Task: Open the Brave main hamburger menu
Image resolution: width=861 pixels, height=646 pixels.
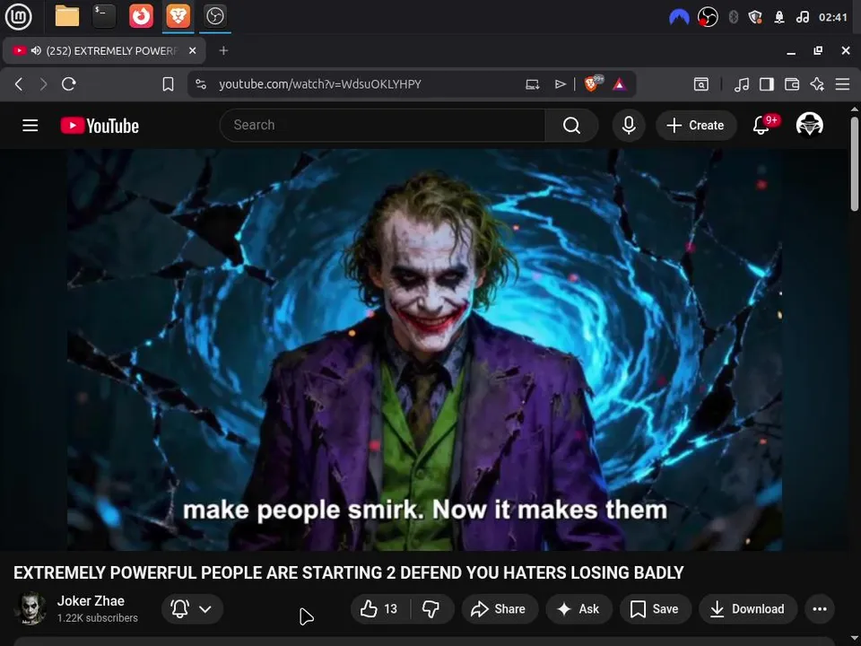Action: pyautogui.click(x=842, y=84)
